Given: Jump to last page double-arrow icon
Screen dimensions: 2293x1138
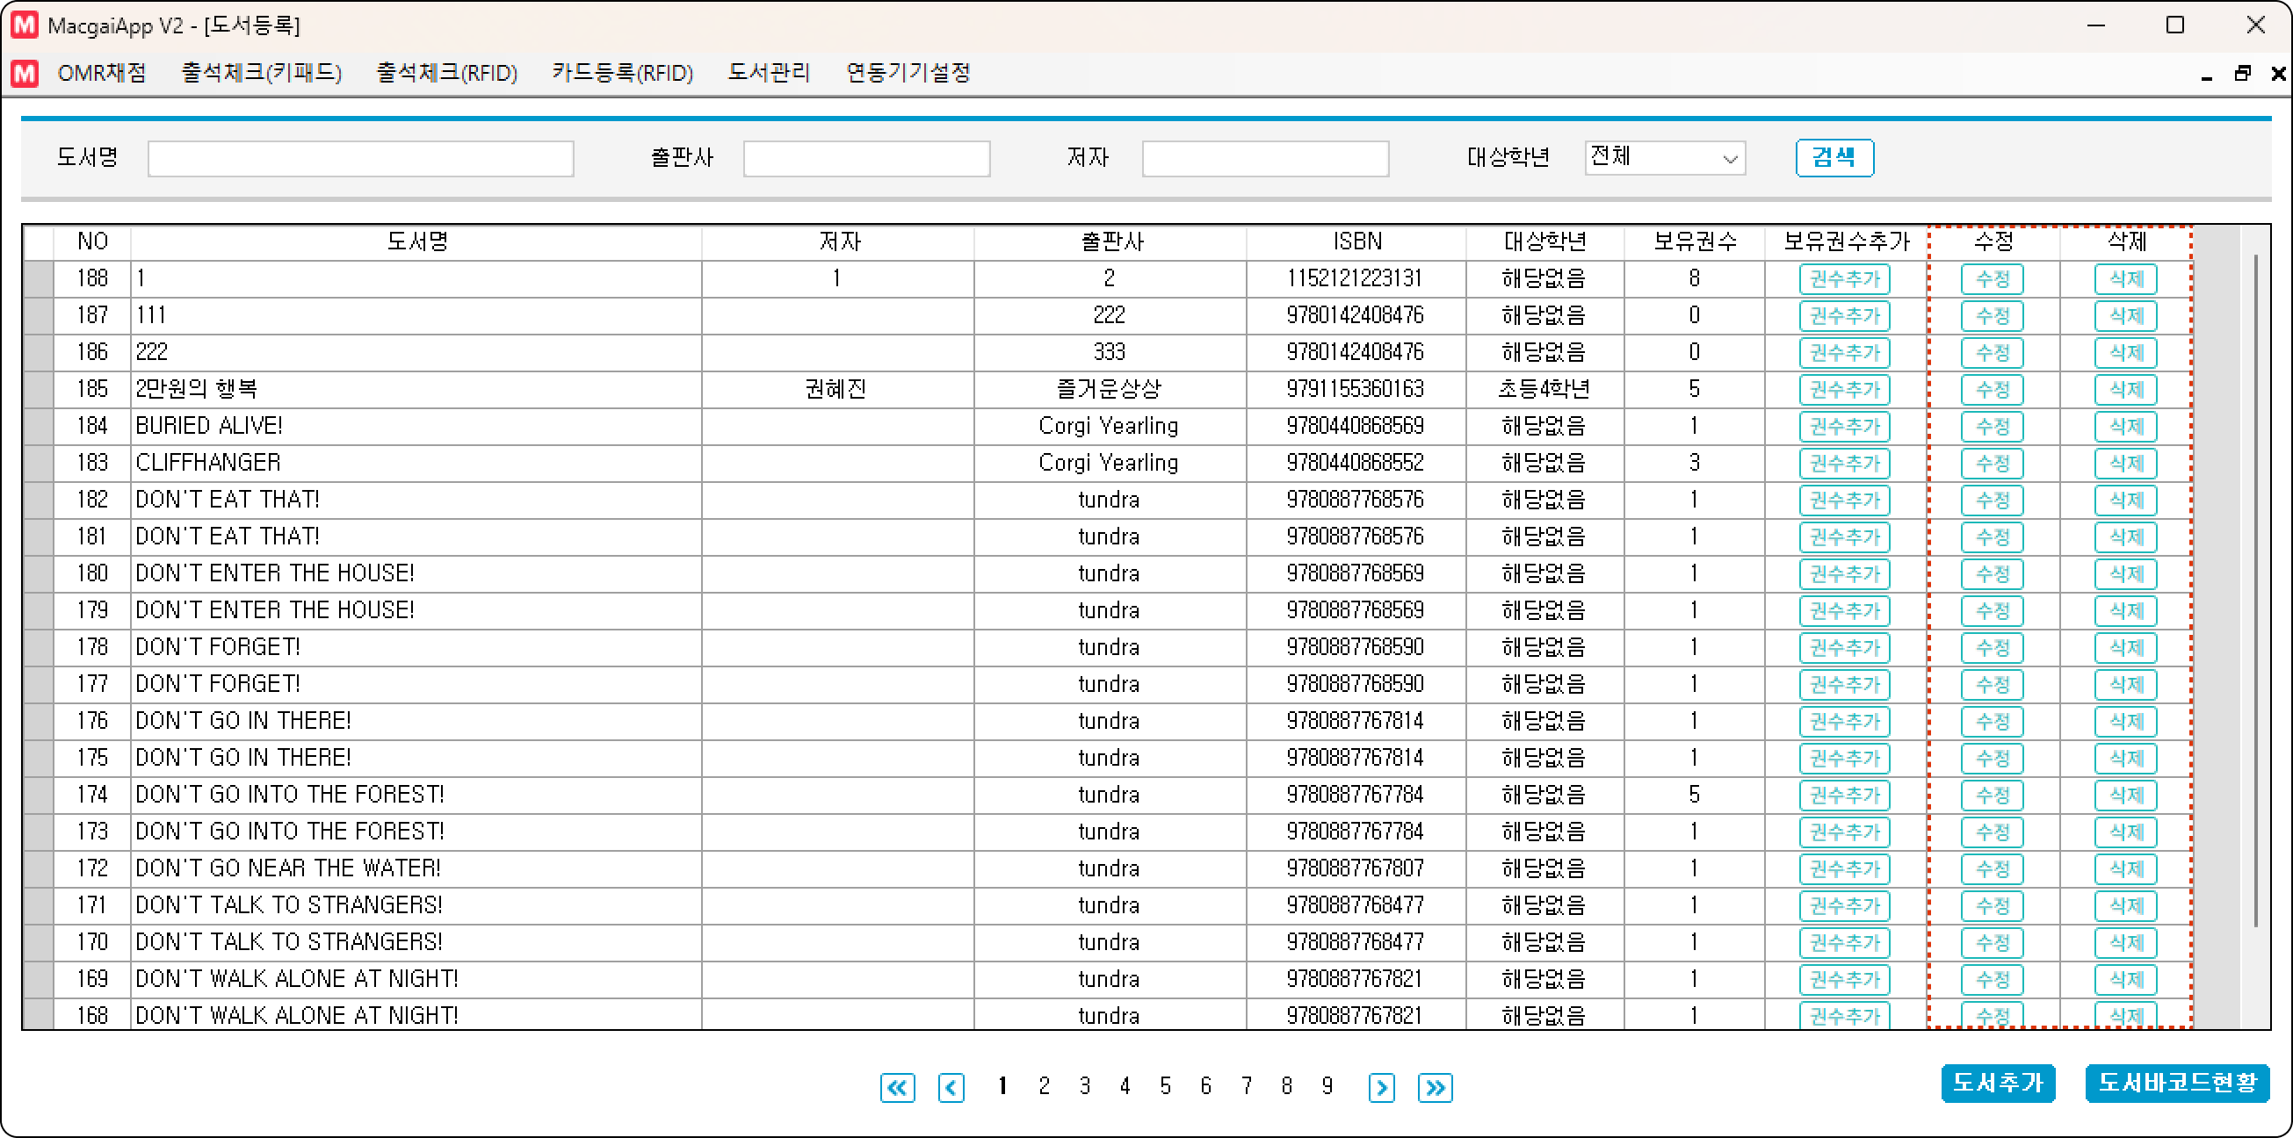Looking at the screenshot, I should pyautogui.click(x=1435, y=1087).
